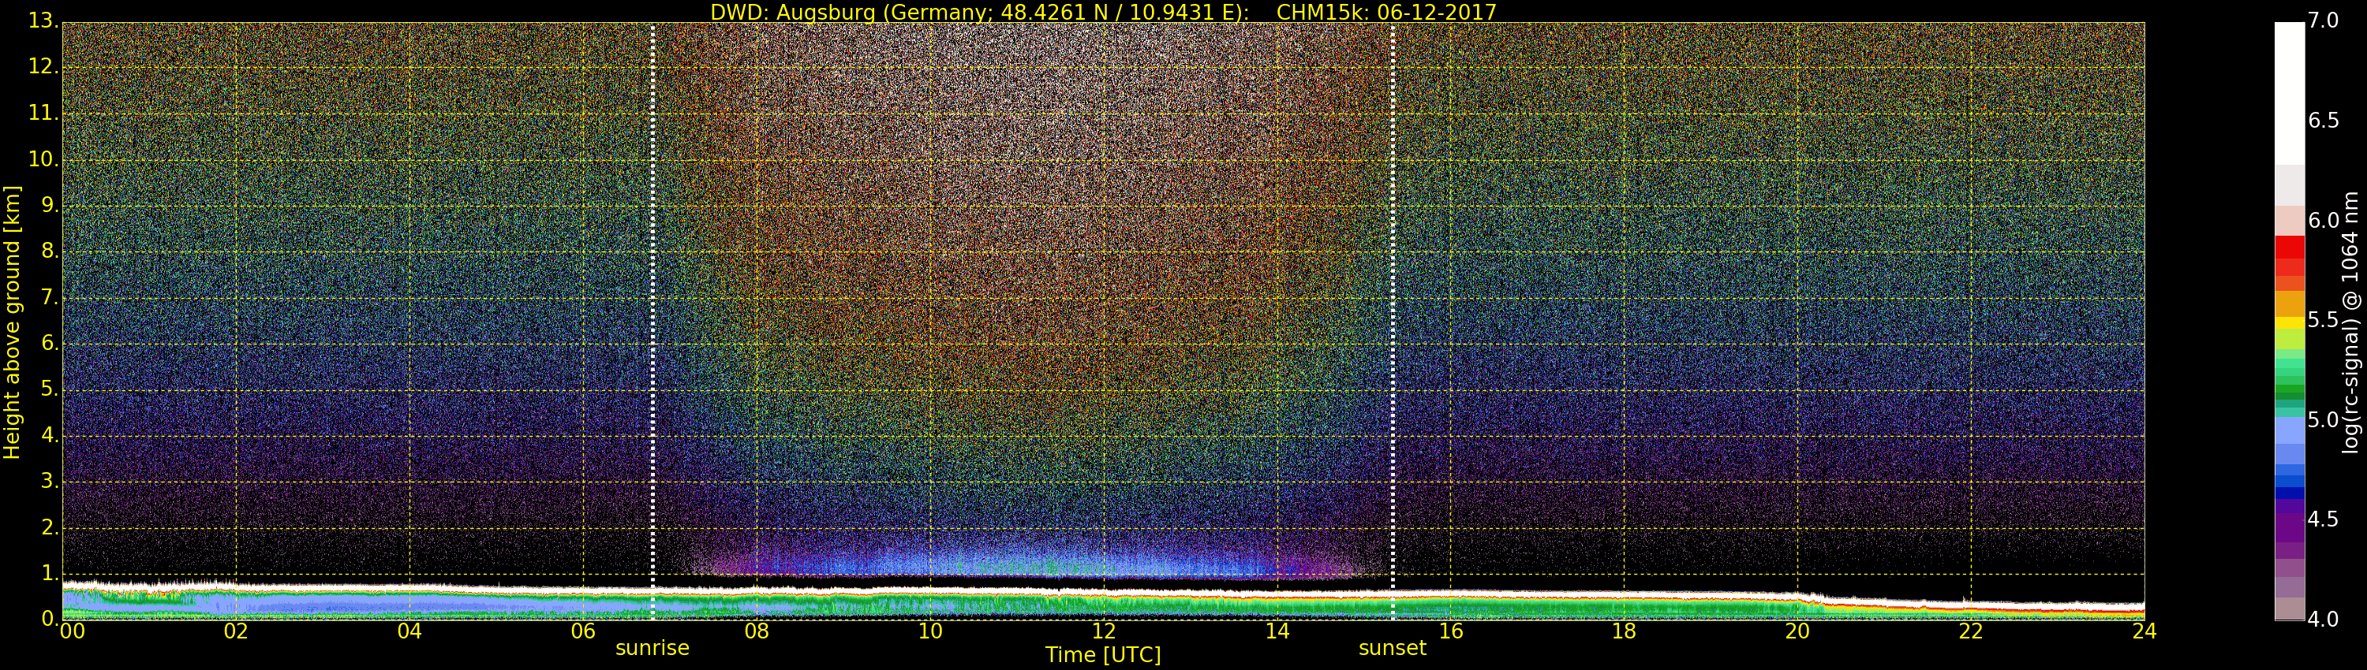Click the '02' tick on the time axis
The height and width of the screenshot is (670, 2367).
tap(236, 631)
